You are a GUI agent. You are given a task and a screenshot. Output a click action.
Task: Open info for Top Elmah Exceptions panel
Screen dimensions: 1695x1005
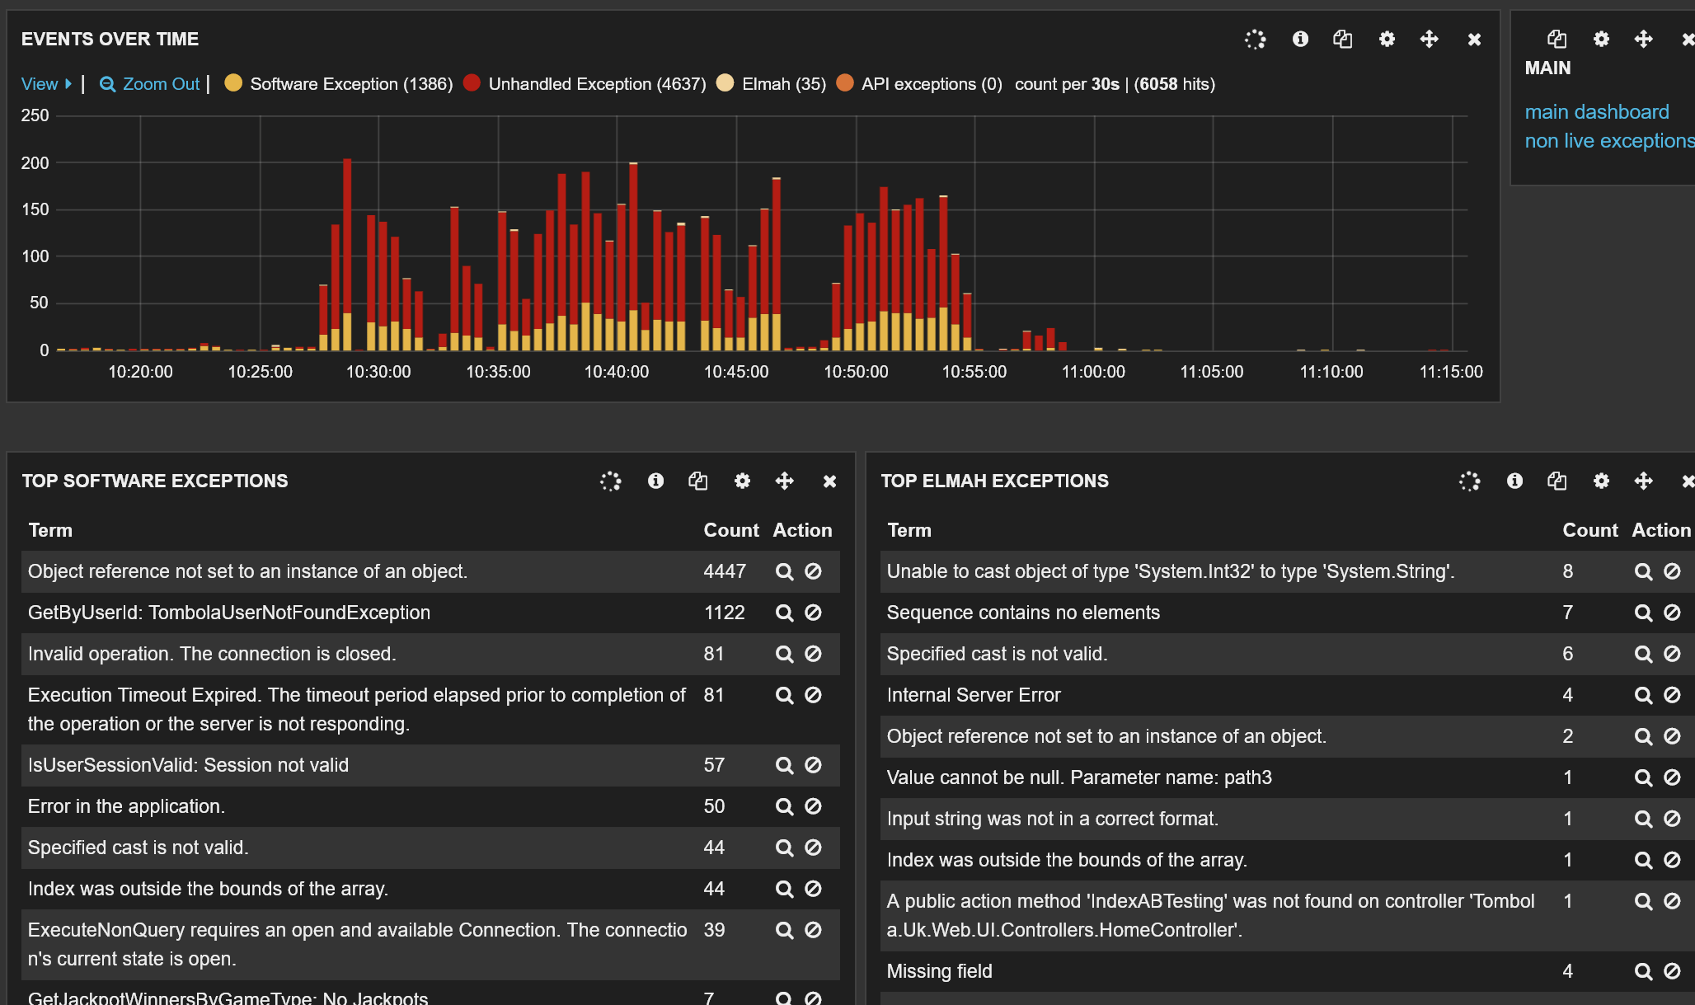tap(1514, 481)
